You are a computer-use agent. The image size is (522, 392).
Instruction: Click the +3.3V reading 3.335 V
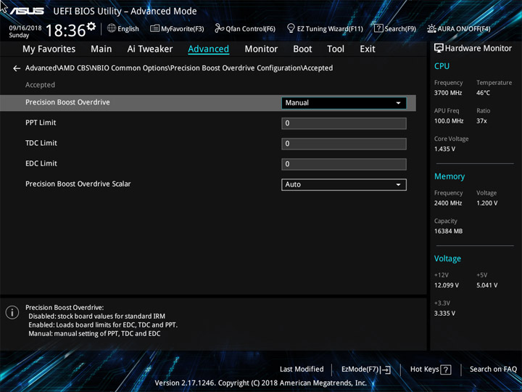(x=444, y=314)
